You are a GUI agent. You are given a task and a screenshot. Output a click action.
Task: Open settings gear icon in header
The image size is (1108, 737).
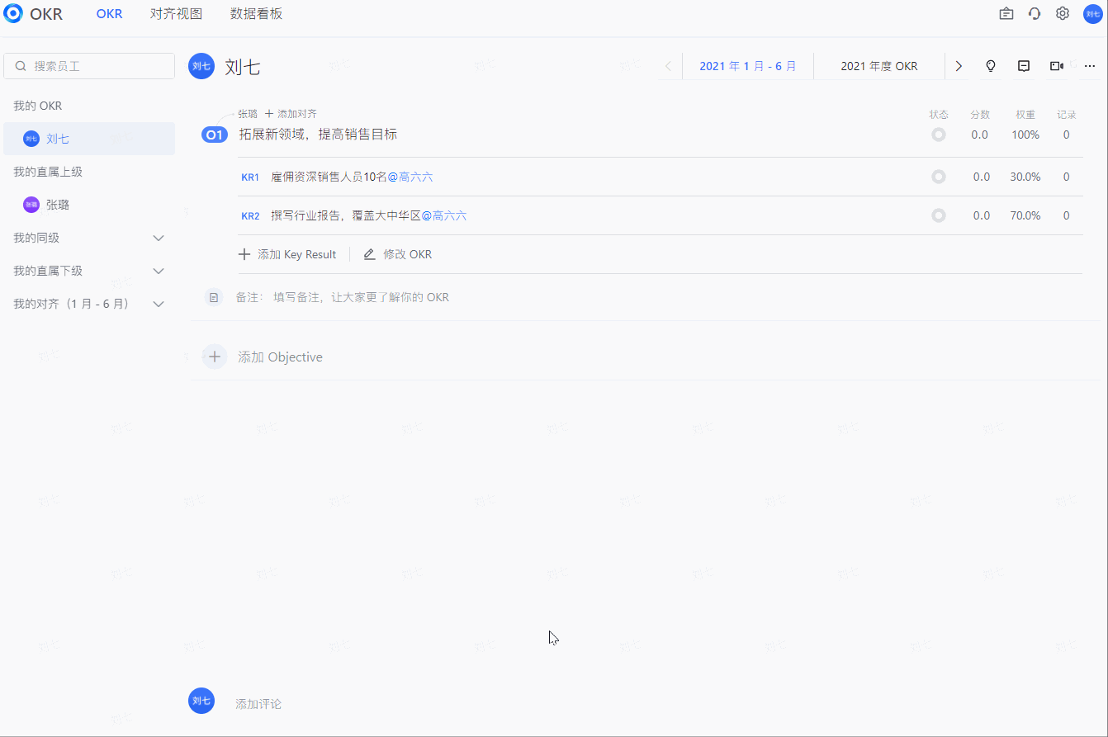(1063, 13)
